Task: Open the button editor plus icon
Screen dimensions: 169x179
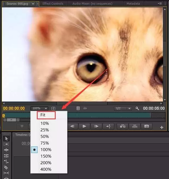Action: click(162, 127)
